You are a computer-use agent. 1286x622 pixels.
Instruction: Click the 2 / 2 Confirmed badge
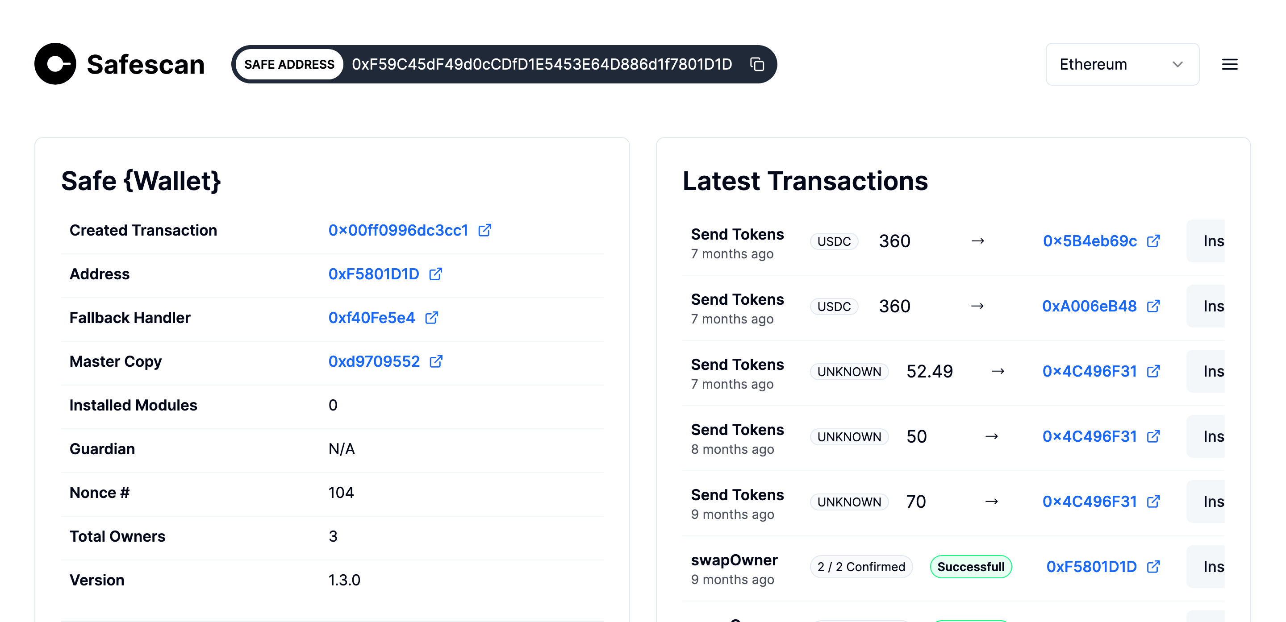point(860,567)
